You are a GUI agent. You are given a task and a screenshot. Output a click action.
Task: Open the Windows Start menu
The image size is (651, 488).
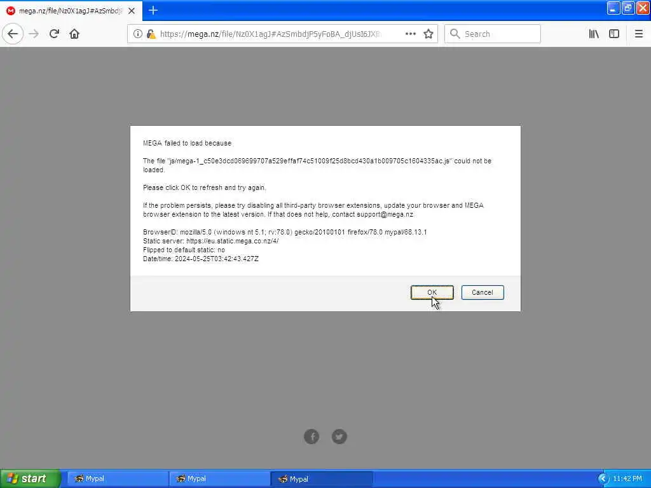coord(31,479)
